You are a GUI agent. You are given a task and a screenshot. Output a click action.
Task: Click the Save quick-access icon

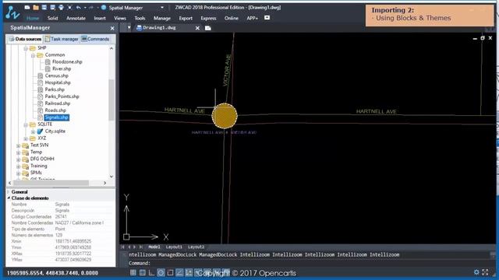pyautogui.click(x=44, y=7)
